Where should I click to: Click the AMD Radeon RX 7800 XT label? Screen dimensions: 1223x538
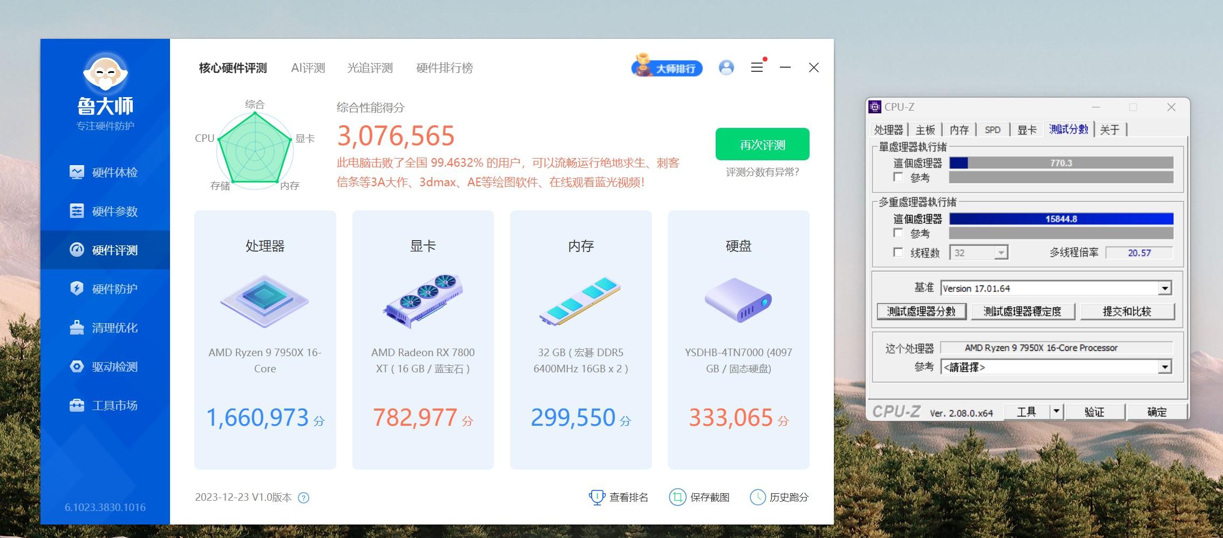[423, 360]
